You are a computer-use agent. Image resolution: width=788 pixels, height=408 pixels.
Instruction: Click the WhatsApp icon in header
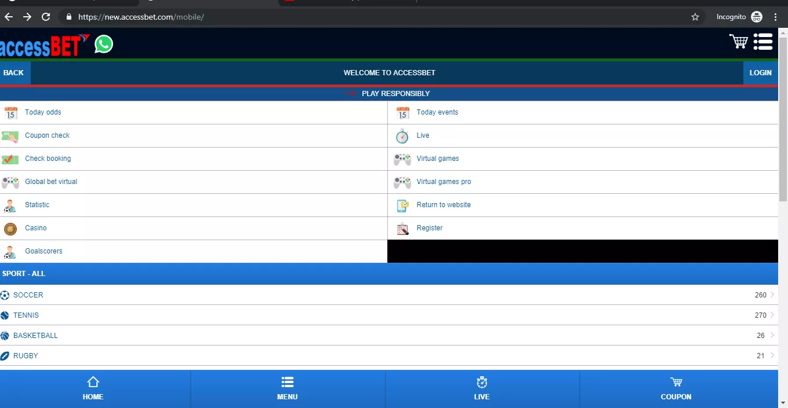point(104,44)
